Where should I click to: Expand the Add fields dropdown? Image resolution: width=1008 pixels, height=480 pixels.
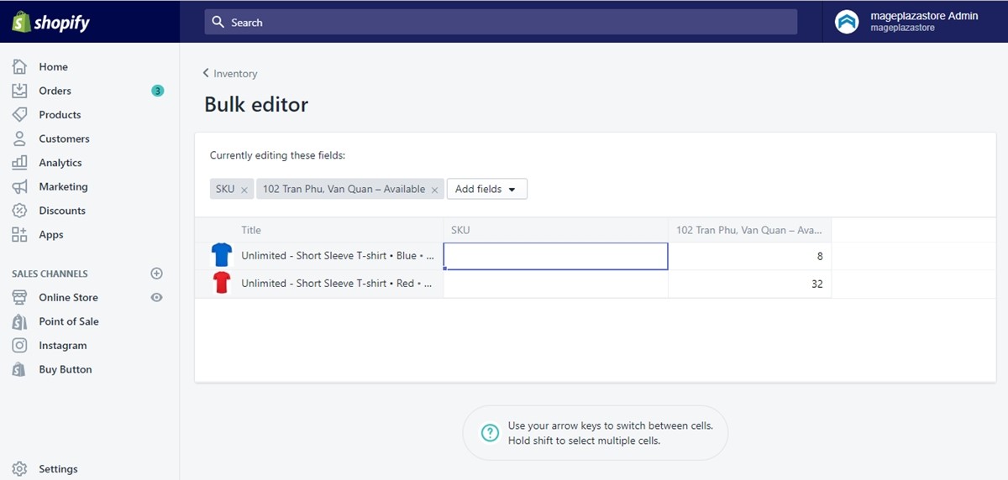[x=486, y=189]
